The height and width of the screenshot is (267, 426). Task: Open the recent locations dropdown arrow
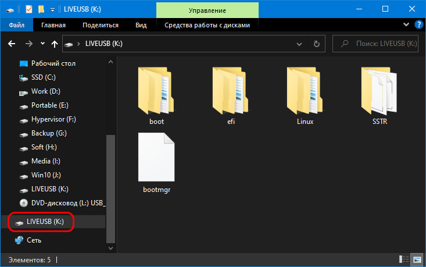click(x=42, y=43)
